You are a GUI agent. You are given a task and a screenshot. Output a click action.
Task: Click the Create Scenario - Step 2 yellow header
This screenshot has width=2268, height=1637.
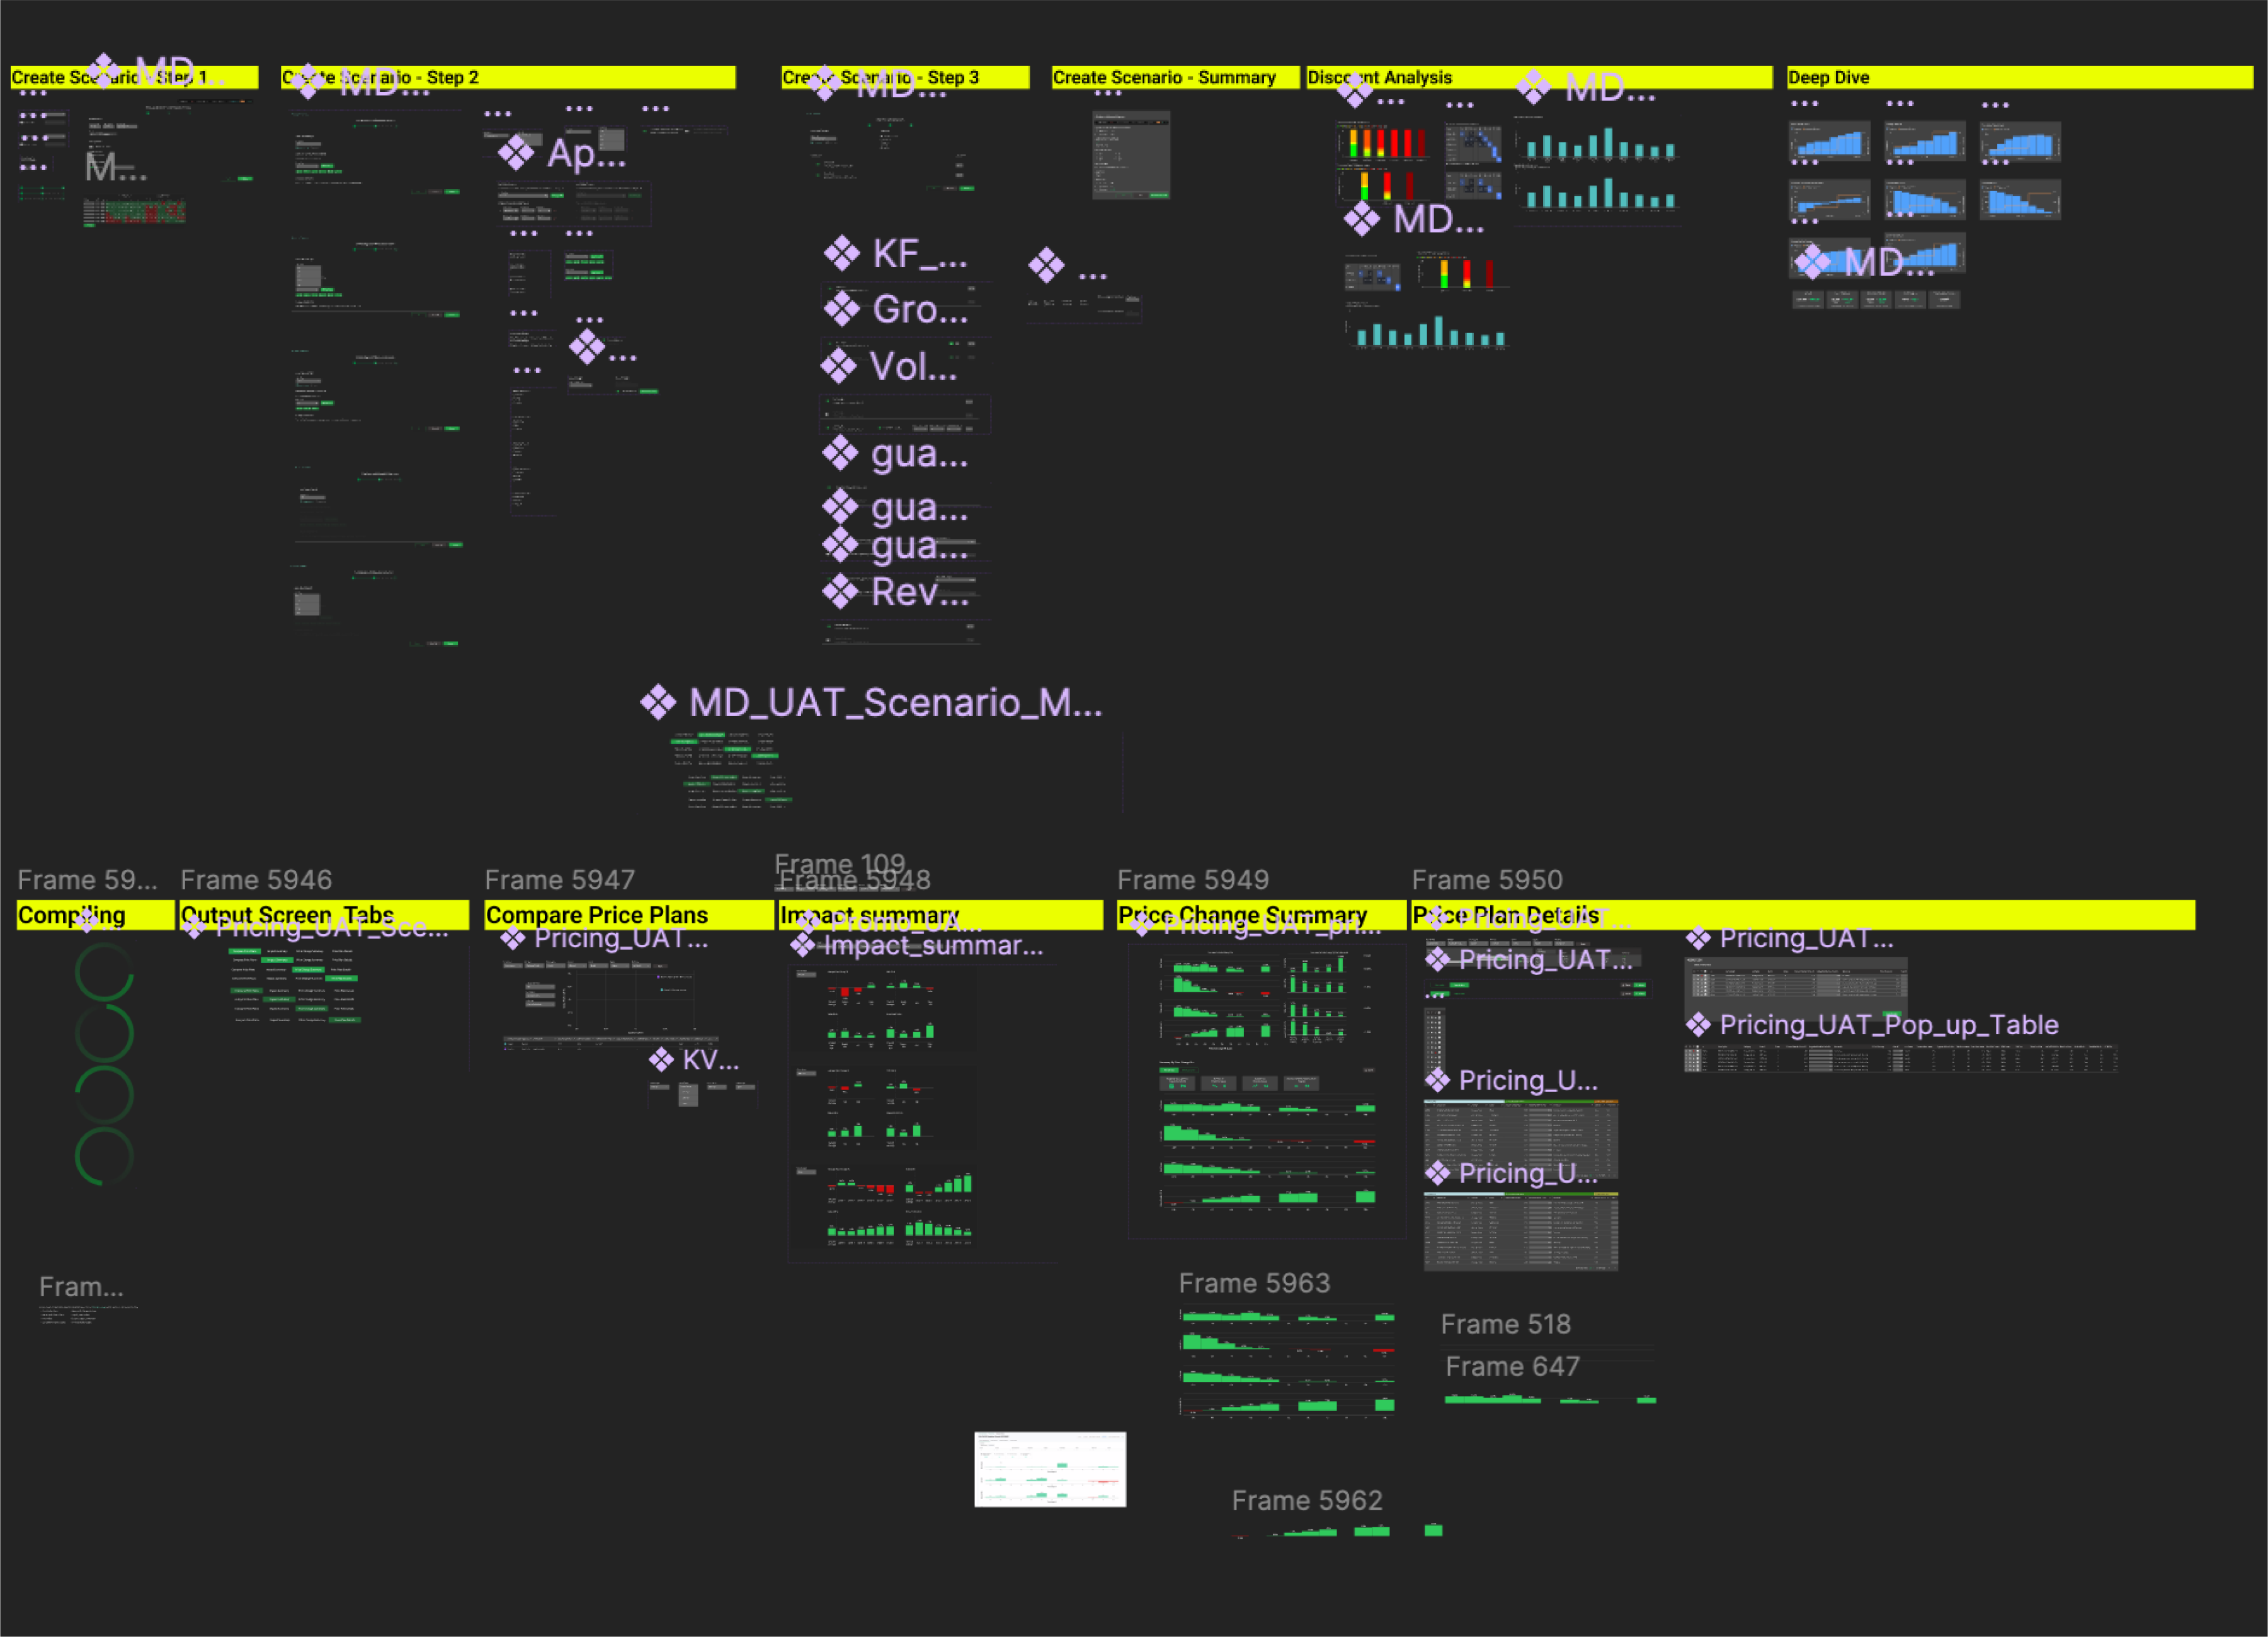[508, 77]
